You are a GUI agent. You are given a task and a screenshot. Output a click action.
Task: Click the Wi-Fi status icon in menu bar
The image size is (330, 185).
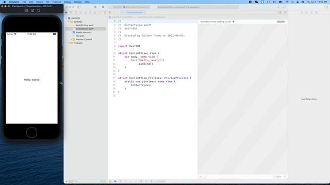click(x=287, y=2)
